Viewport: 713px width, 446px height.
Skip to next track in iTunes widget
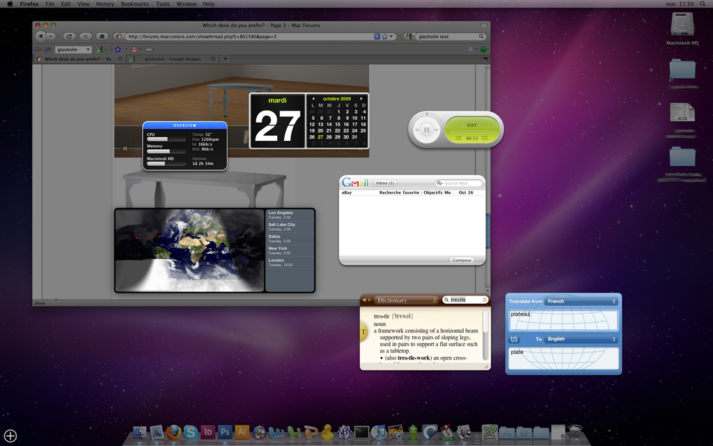click(x=437, y=130)
